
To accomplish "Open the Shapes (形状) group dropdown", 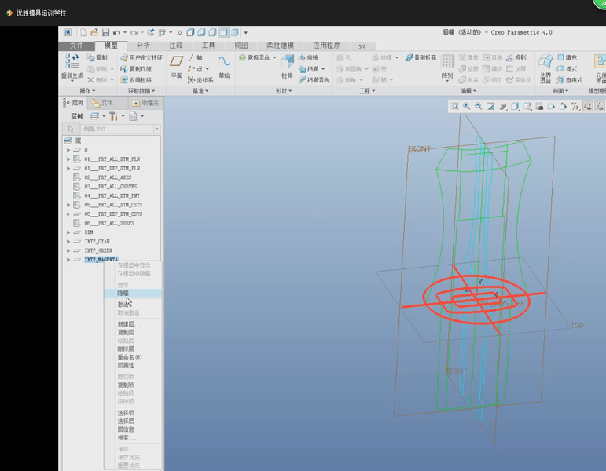I will tap(284, 91).
